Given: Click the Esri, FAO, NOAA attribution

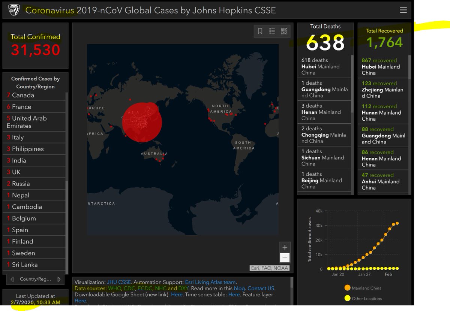Looking at the screenshot, I should [x=270, y=268].
